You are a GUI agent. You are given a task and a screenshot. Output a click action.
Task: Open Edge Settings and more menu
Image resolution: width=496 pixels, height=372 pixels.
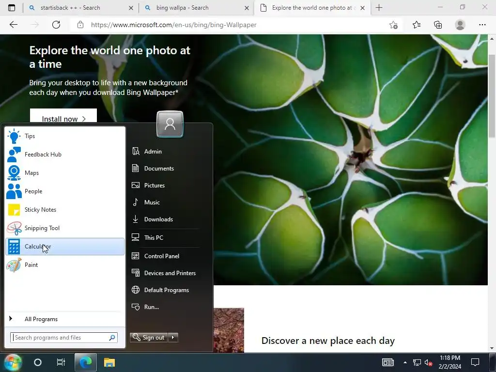pos(482,25)
